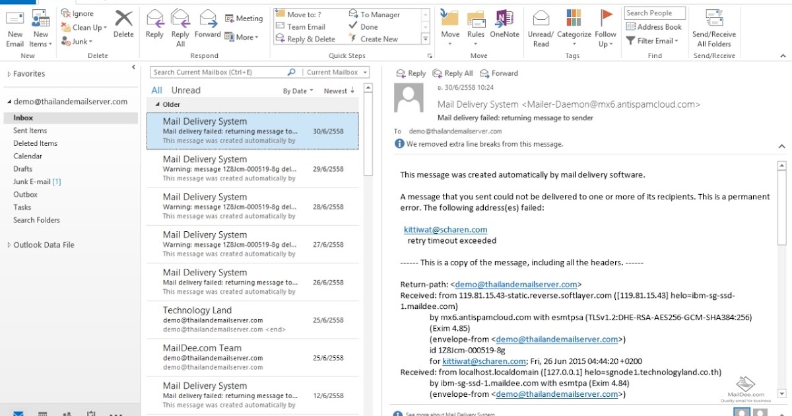Click the Search People field
This screenshot has width=792, height=416.
point(655,13)
